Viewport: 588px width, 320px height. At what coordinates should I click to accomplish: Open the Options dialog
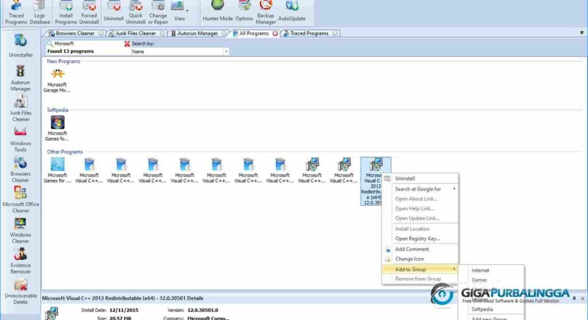(x=244, y=11)
